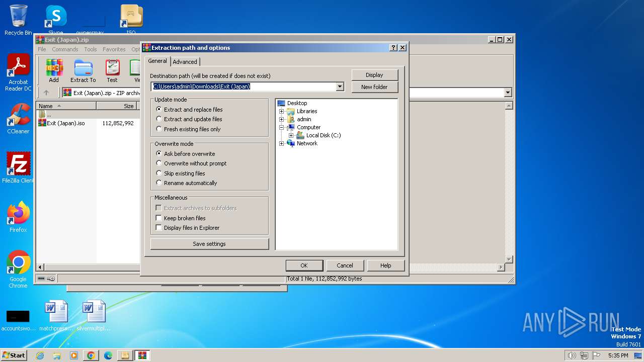
Task: Open WinRAR address bar dropdown arrow
Action: [x=508, y=93]
